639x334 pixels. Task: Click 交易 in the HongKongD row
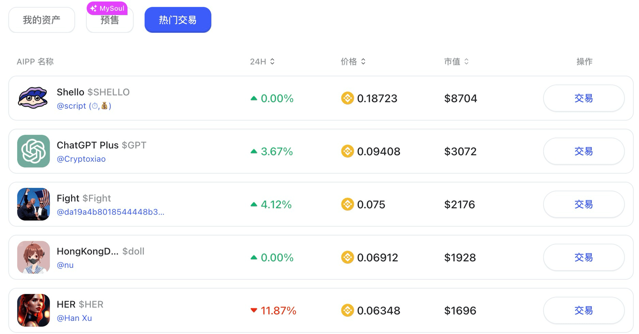584,257
